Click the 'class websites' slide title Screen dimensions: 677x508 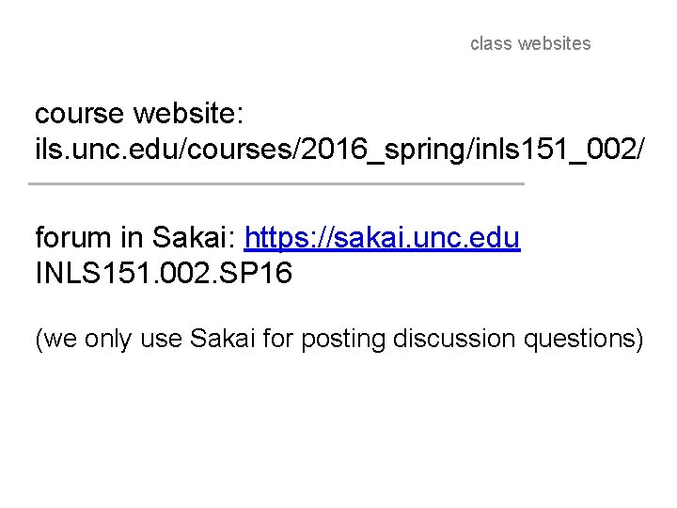530,43
